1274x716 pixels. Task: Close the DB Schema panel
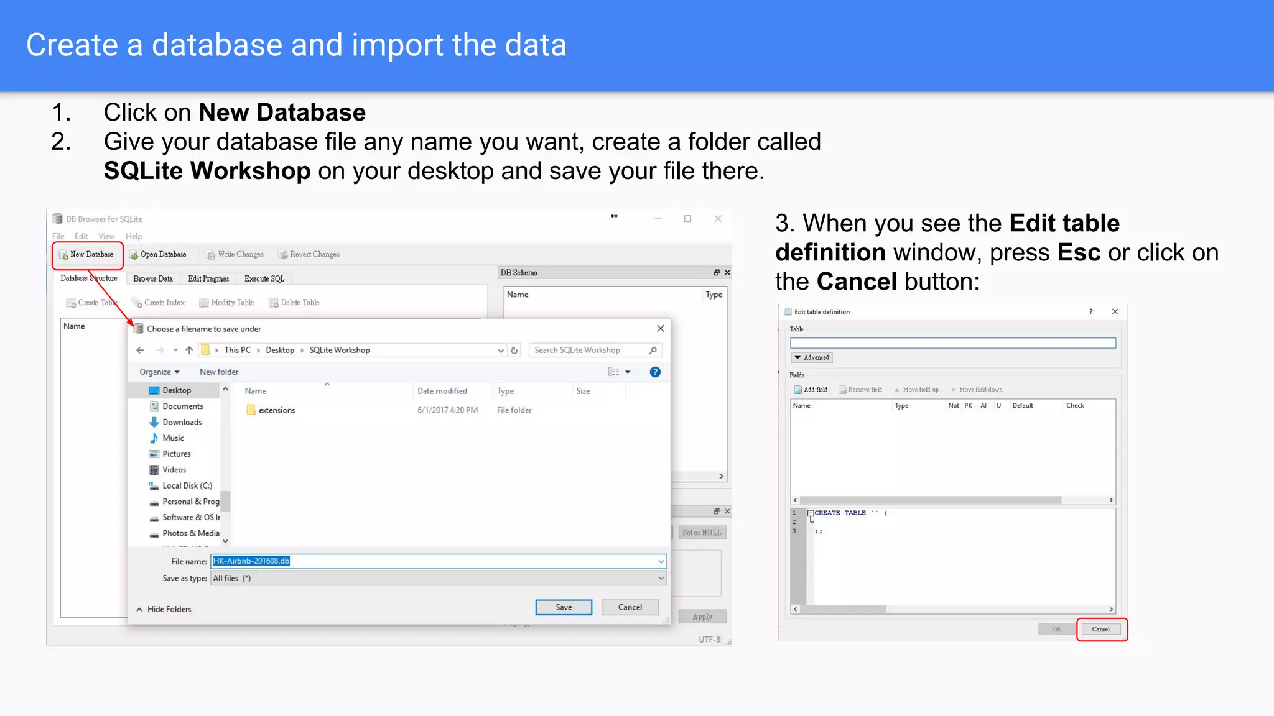click(x=727, y=273)
